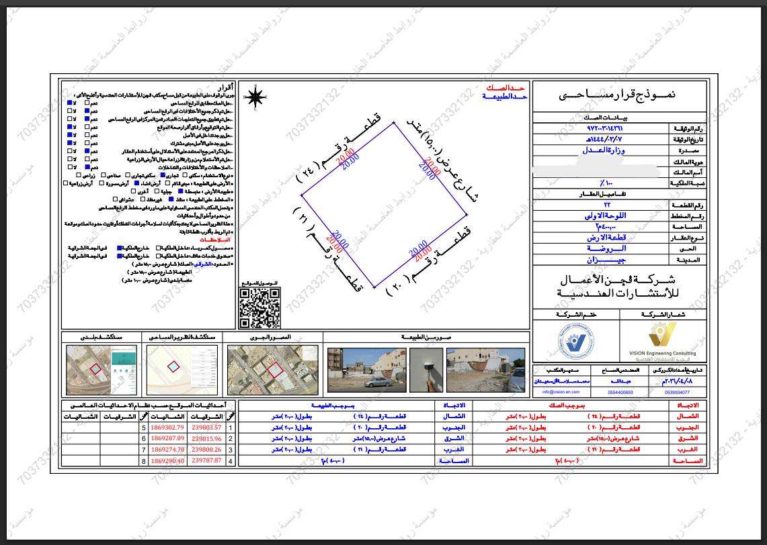Open the street photo showing a silver car
Image resolution: width=767 pixels, height=545 pixels.
pyautogui.click(x=366, y=370)
